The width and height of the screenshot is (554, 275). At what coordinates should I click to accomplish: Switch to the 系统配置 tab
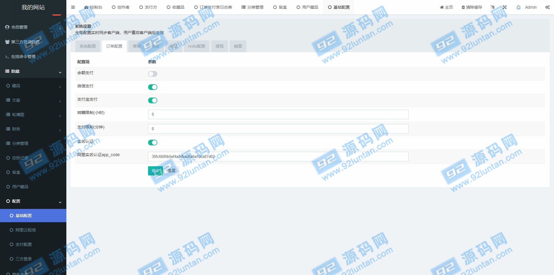click(x=88, y=46)
